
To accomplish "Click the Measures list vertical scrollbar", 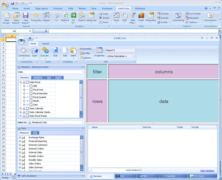I will click(x=82, y=153).
